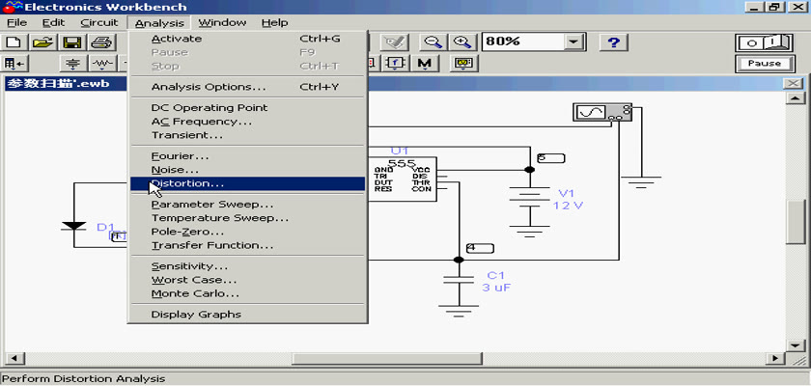
Task: Click the Electronics Workbench app icon in title bar
Action: 12,7
